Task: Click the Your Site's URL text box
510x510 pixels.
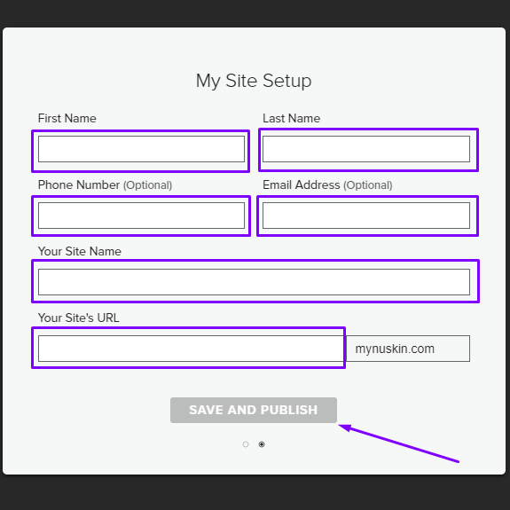Action: 192,349
